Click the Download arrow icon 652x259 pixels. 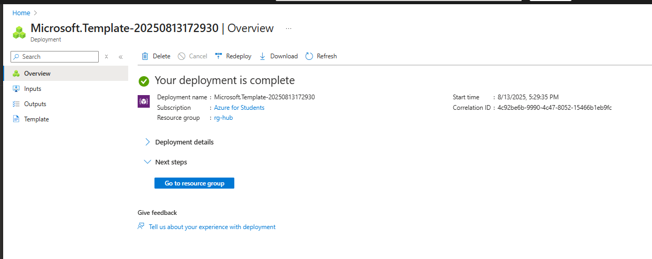point(263,56)
